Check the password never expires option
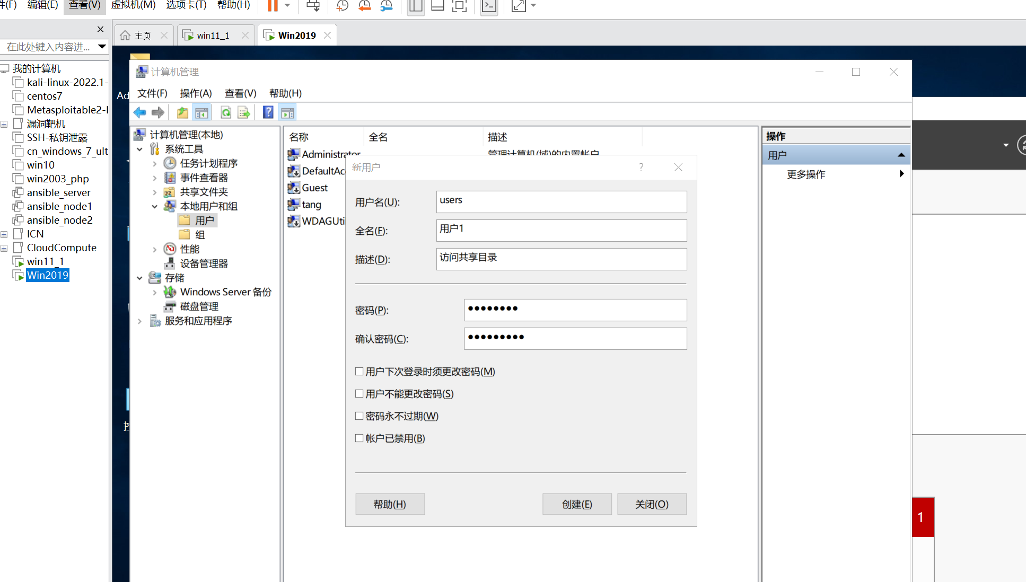 (x=359, y=416)
